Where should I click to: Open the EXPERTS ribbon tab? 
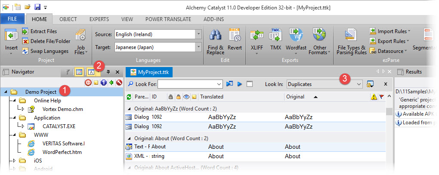[99, 19]
